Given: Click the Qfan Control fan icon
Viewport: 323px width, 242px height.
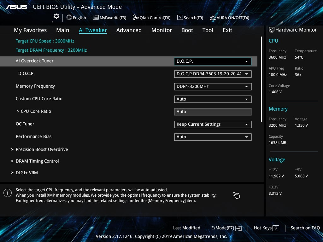Looking at the screenshot, I should point(136,18).
